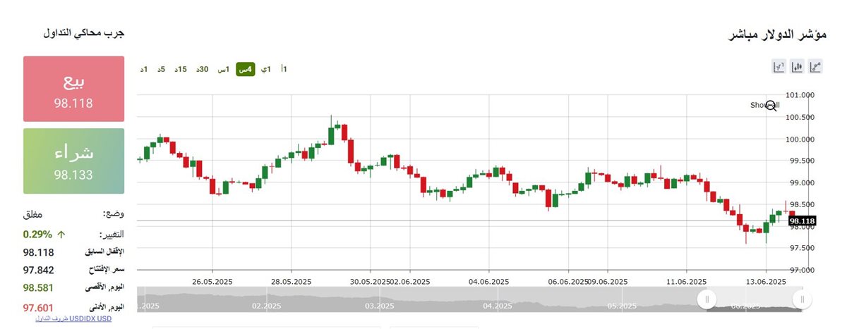Viewport: 847px width, 329px height.
Task: Click the left handle of range slider
Action: coord(707,299)
